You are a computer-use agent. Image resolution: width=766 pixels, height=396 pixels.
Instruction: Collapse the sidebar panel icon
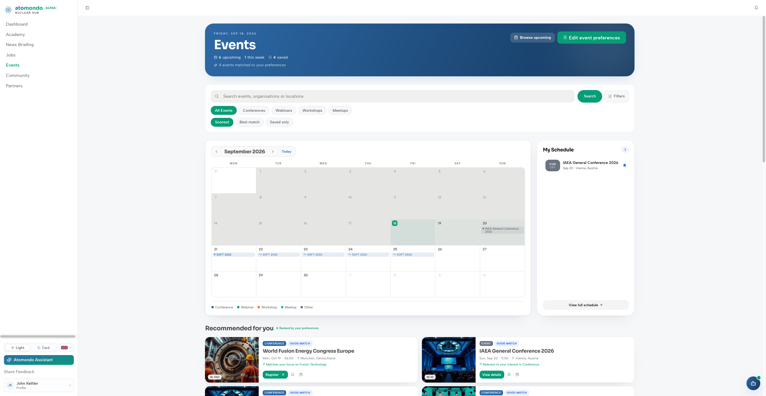[x=87, y=8]
